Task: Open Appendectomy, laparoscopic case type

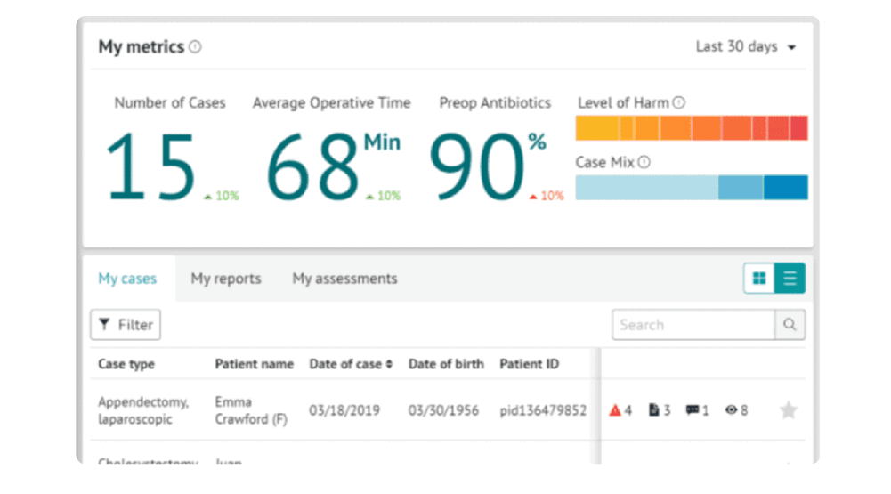Action: click(143, 410)
